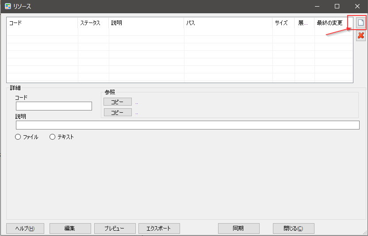Sort by the パス column header

[228, 23]
